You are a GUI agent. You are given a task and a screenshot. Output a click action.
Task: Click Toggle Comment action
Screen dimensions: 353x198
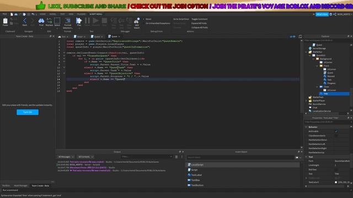200,19
